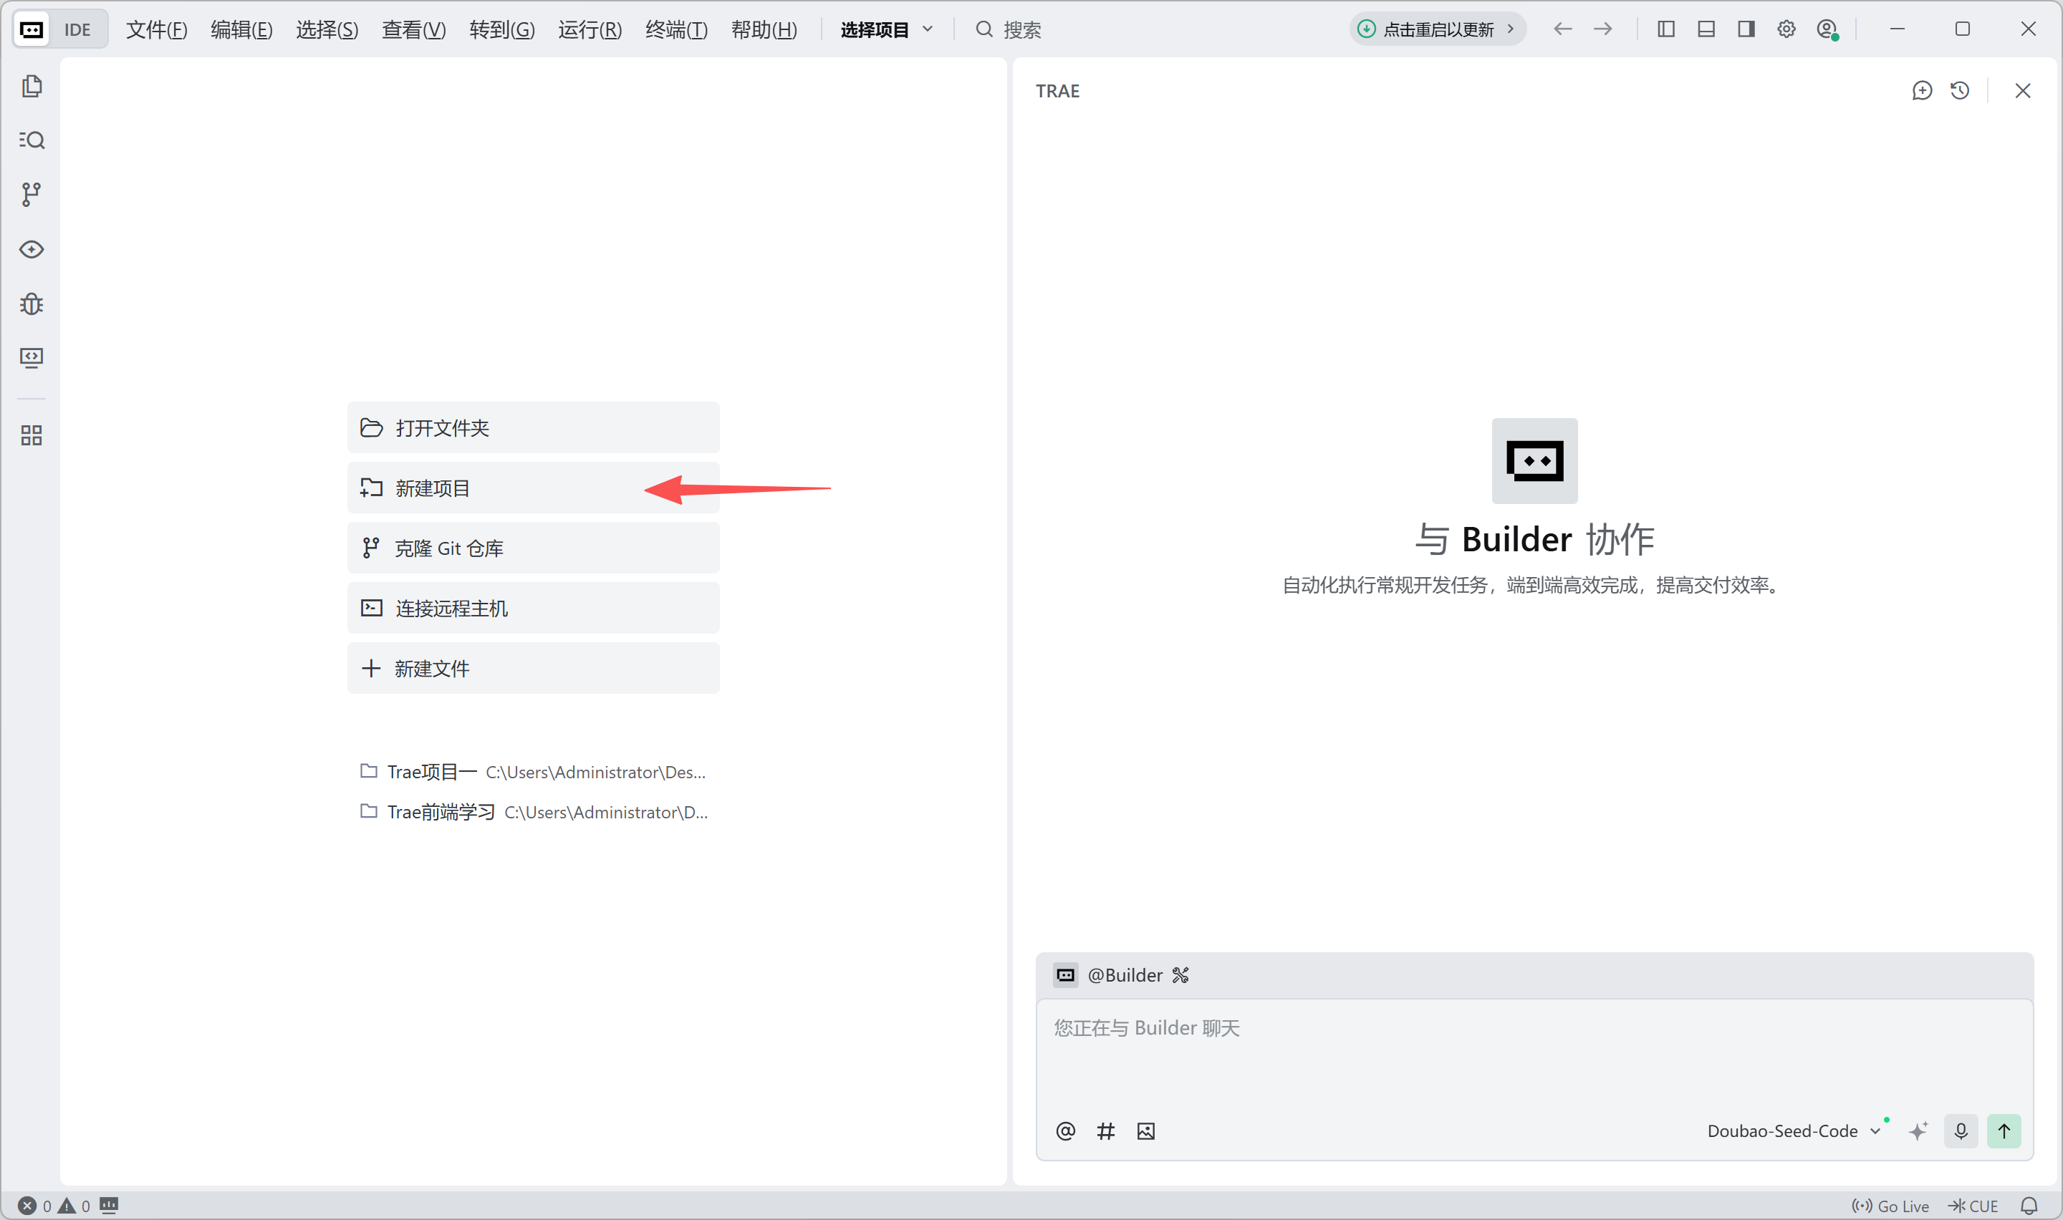Open the @Builder agent selector
The width and height of the screenshot is (2063, 1220).
click(1127, 975)
